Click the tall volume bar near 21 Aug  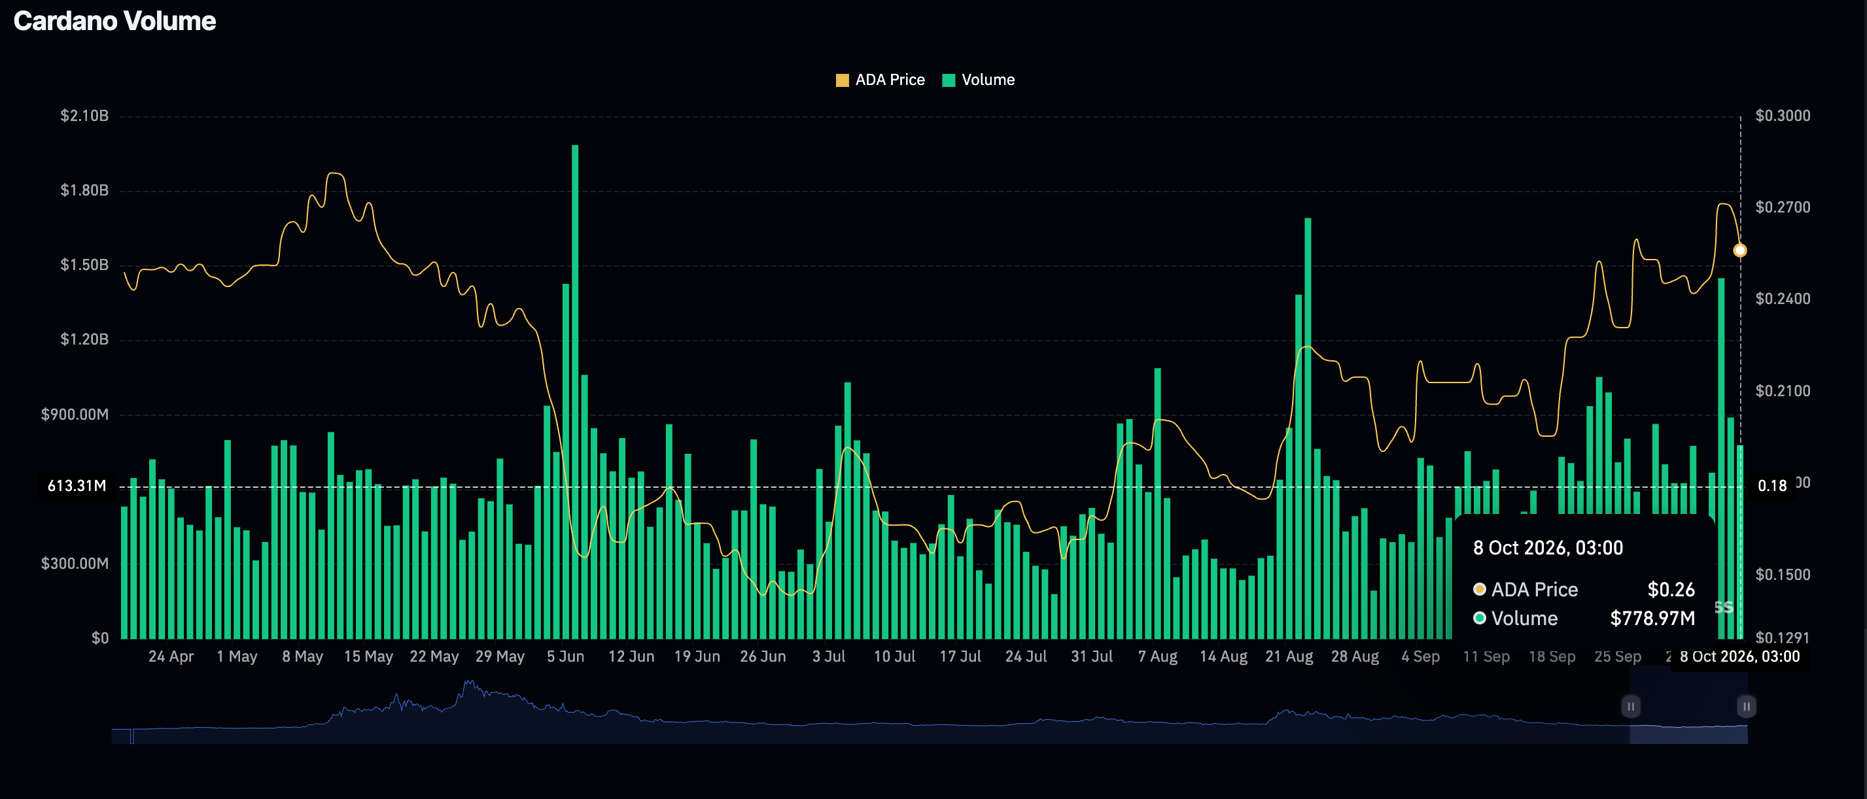[x=1308, y=428]
